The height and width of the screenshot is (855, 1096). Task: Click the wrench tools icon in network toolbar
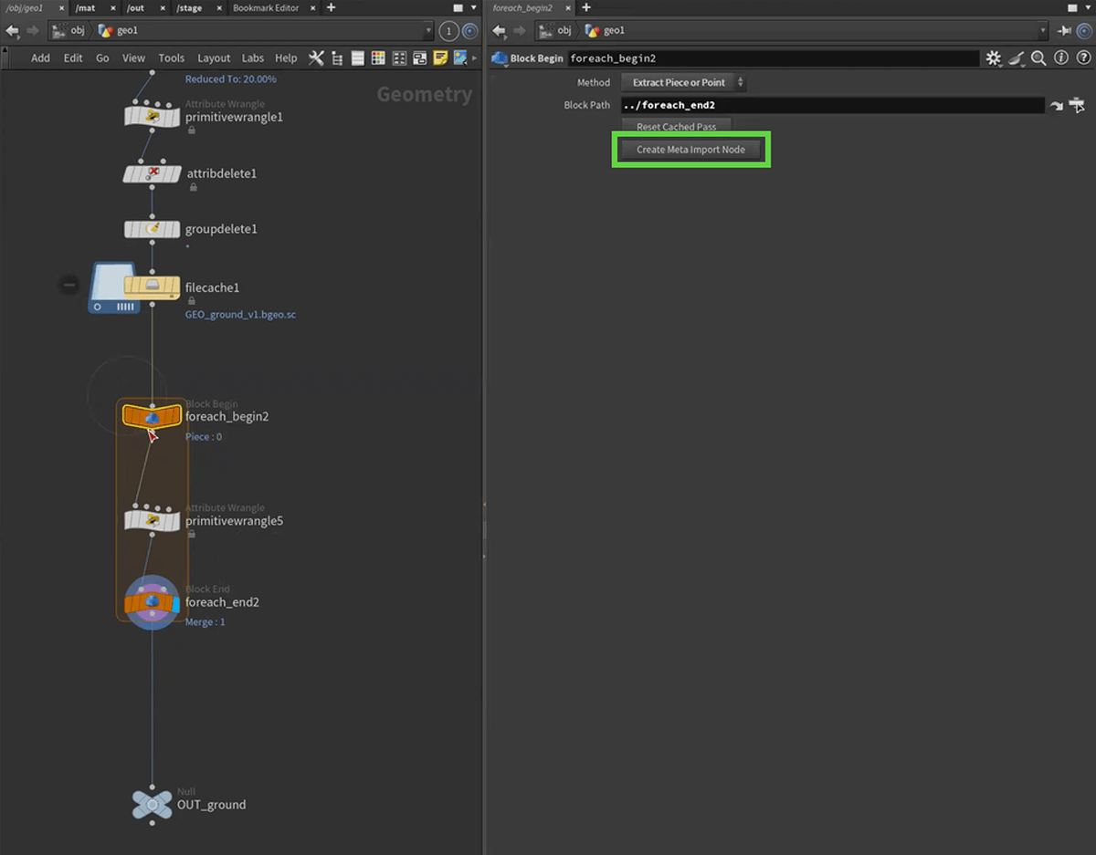tap(316, 58)
